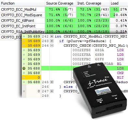Click source coverage bar for CRYPTO_ECC_ModMul
The image size is (128, 120).
(x=60, y=9)
